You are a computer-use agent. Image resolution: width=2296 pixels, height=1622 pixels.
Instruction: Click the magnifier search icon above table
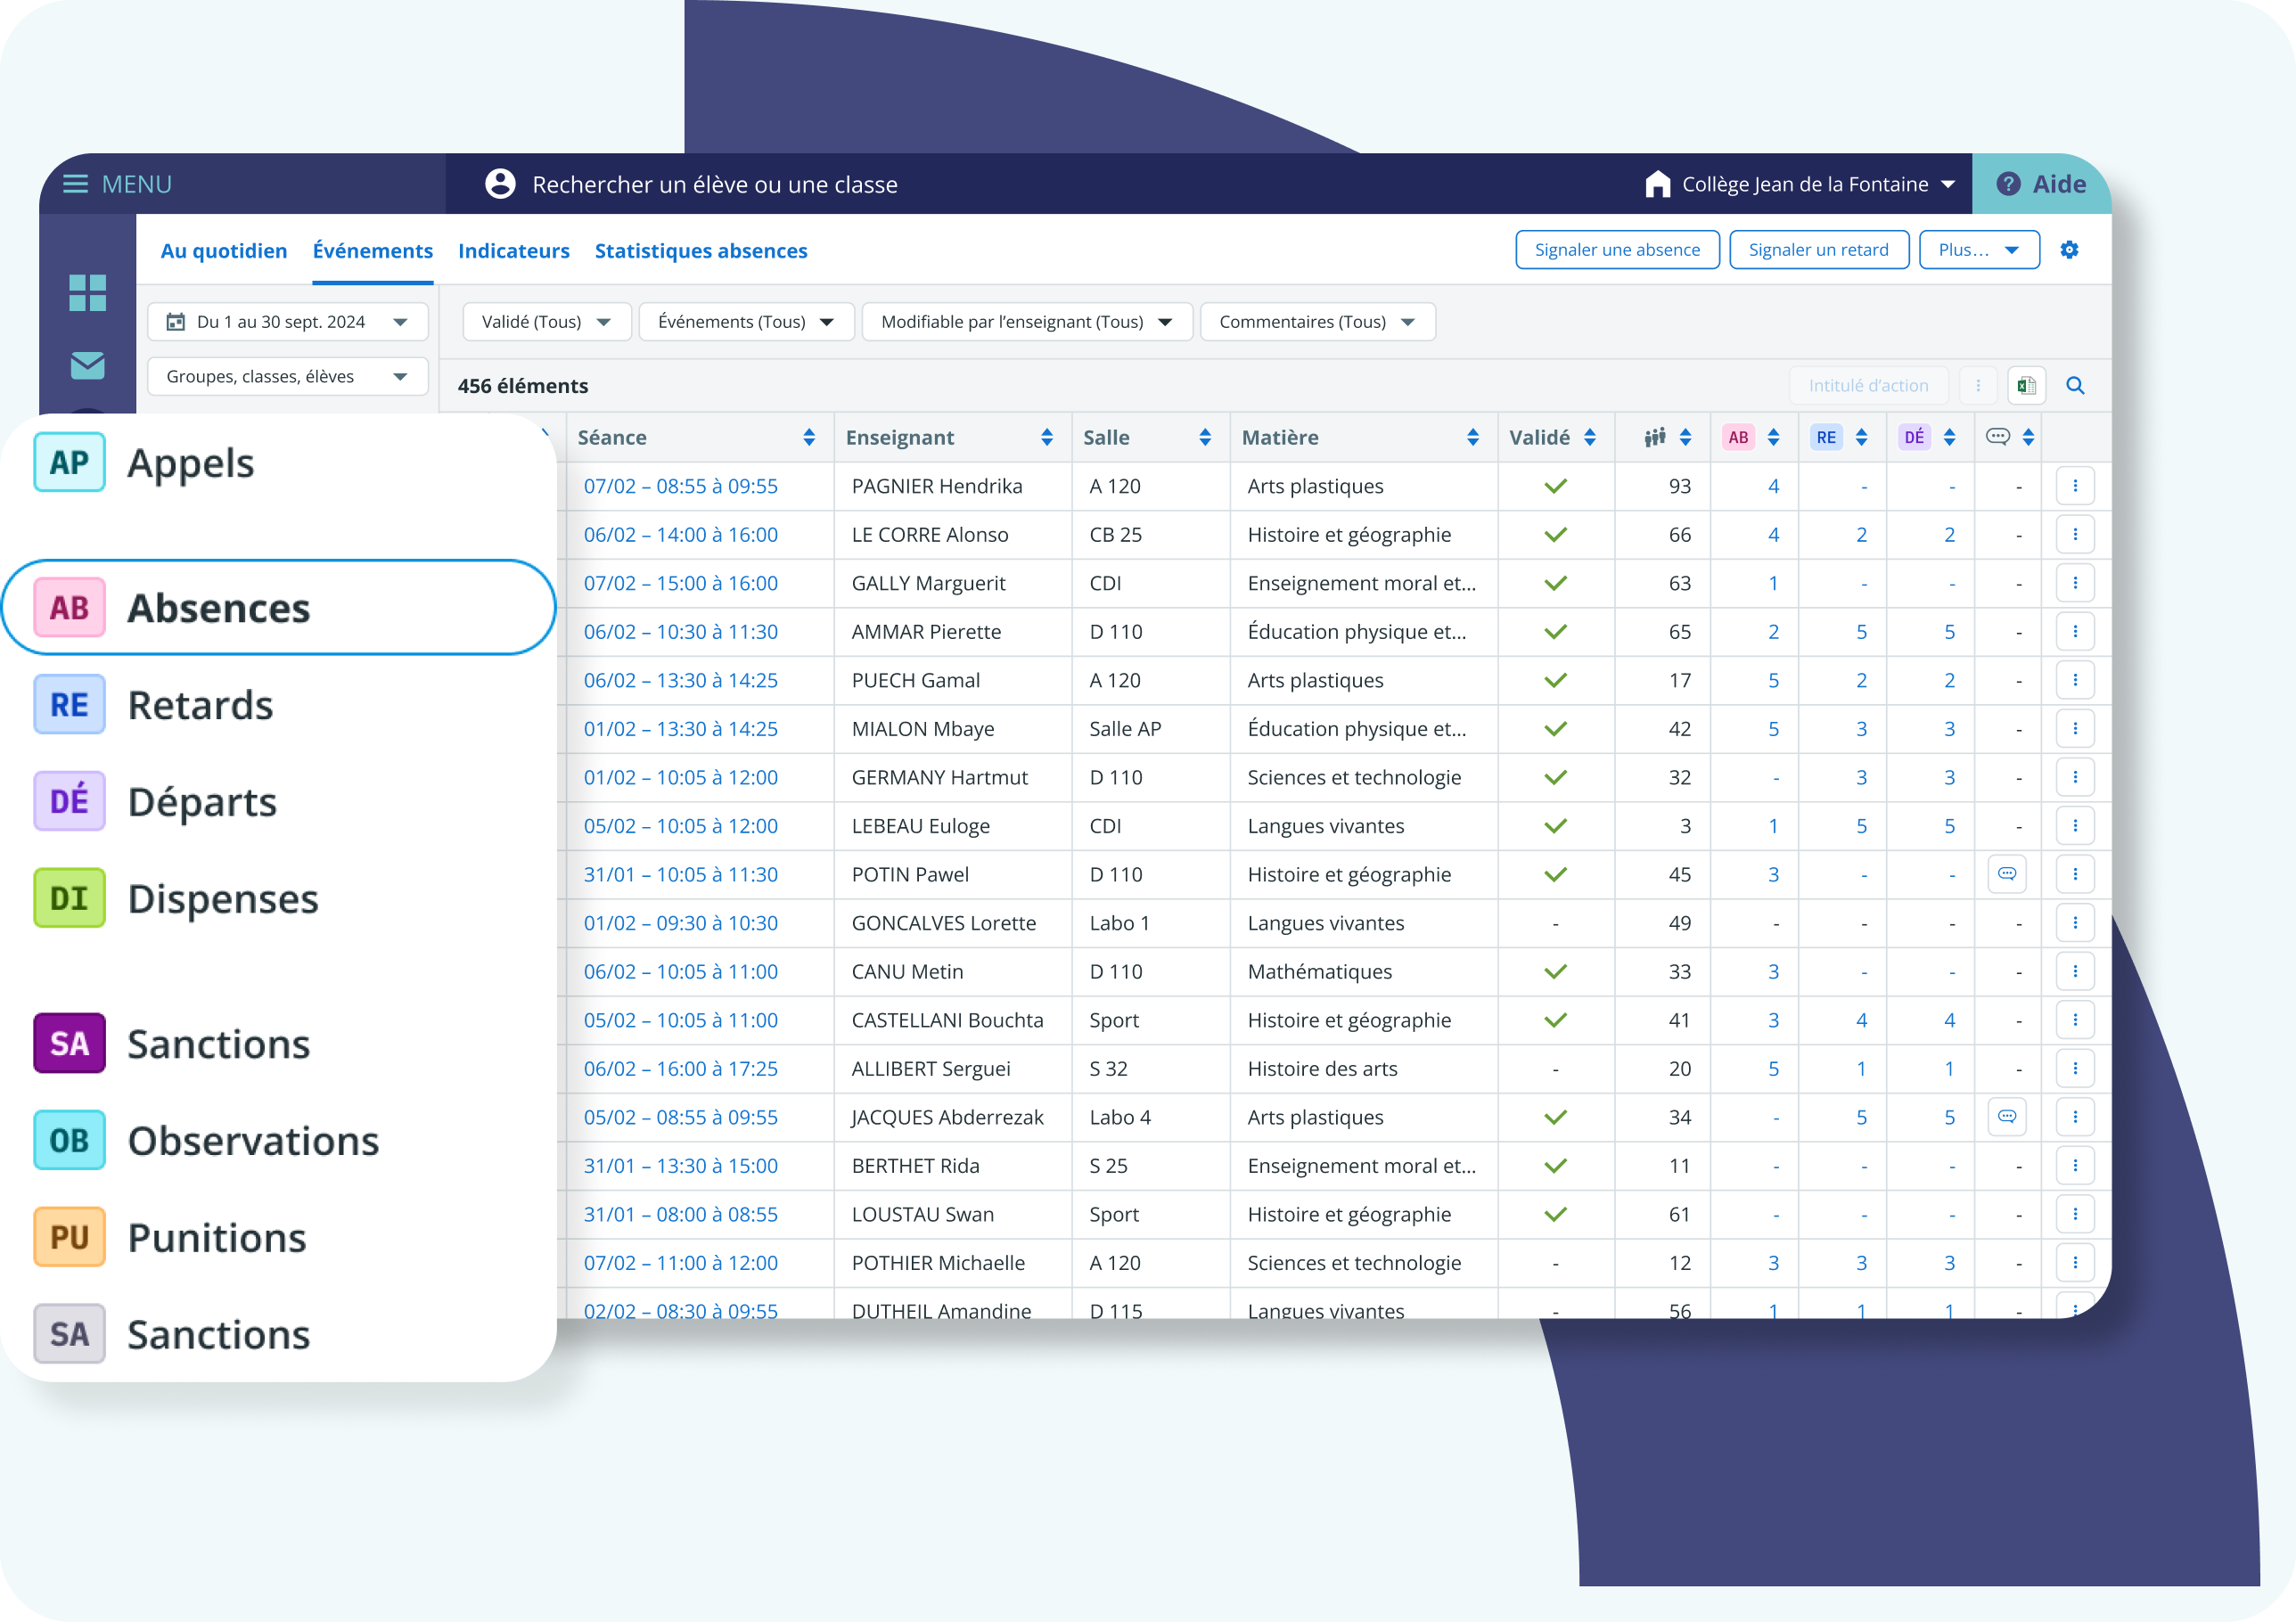point(2075,386)
